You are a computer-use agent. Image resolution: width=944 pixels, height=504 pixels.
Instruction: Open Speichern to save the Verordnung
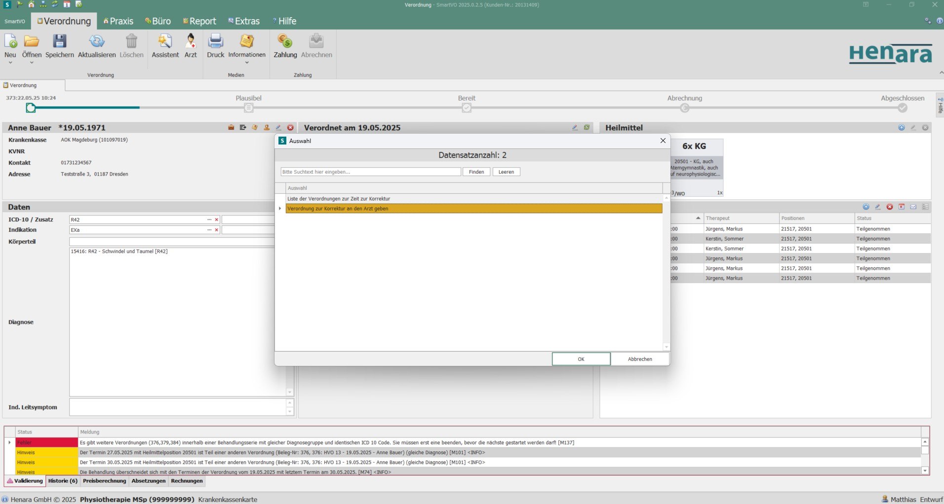click(x=59, y=46)
